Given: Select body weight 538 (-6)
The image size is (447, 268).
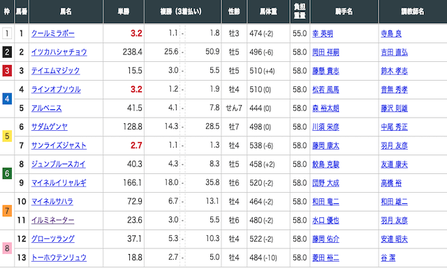Looking at the screenshot, I should point(261,145).
